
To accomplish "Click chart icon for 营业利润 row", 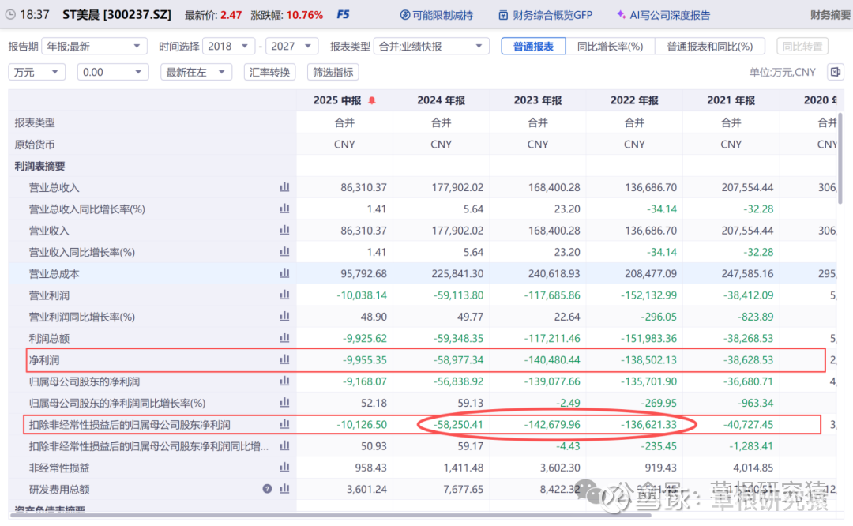I will point(284,295).
